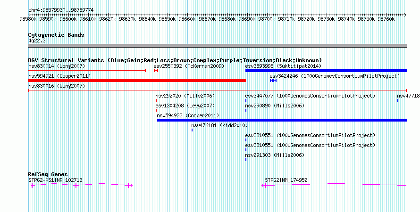The image size is (420, 212).
Task: Click the blue tick mark below nsv47718
Action: point(398,100)
